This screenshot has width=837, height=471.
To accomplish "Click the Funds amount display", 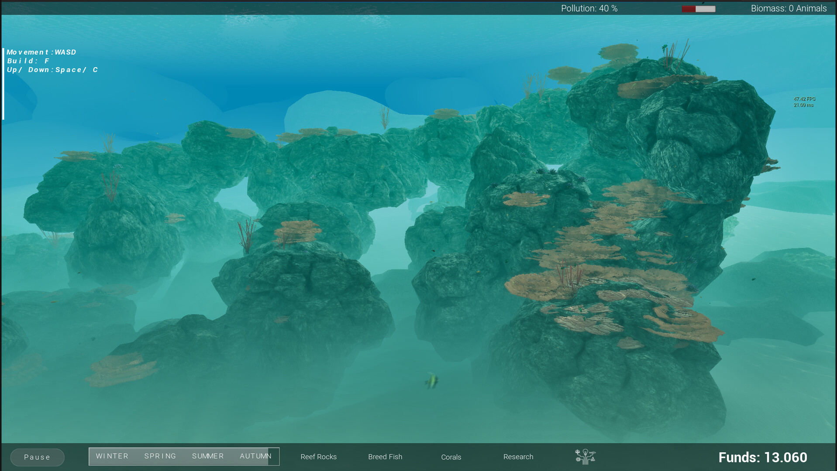I will tap(763, 457).
